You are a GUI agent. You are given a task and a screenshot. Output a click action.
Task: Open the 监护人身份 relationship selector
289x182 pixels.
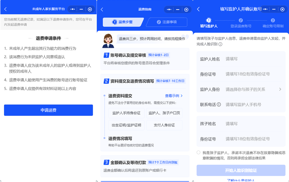pyautogui.click(x=241, y=89)
